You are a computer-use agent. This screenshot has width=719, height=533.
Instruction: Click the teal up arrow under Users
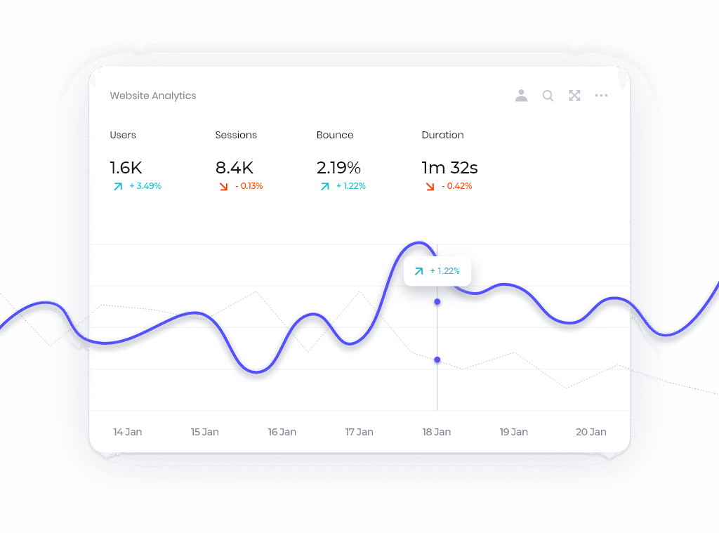[117, 187]
